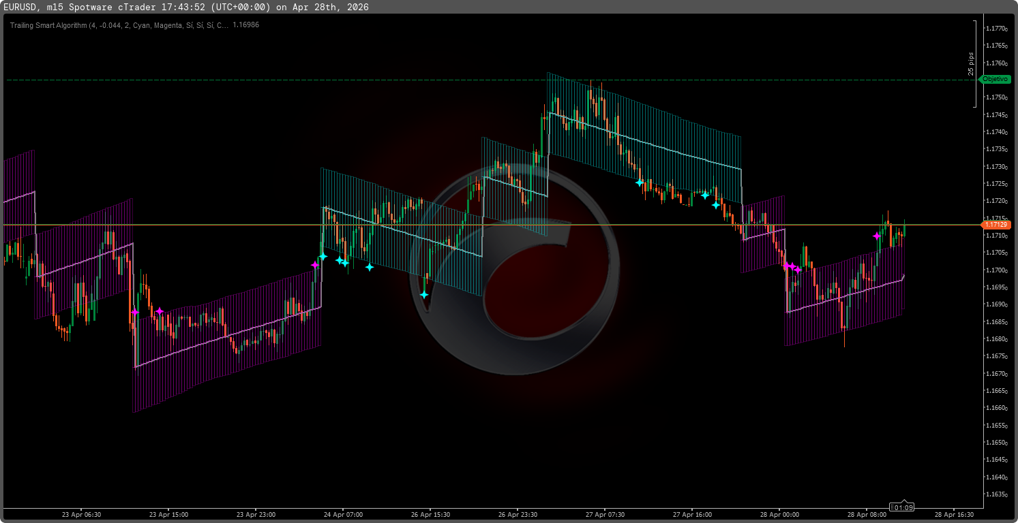Select the green Objetivo price flag
The width and height of the screenshot is (1018, 523).
tap(994, 79)
